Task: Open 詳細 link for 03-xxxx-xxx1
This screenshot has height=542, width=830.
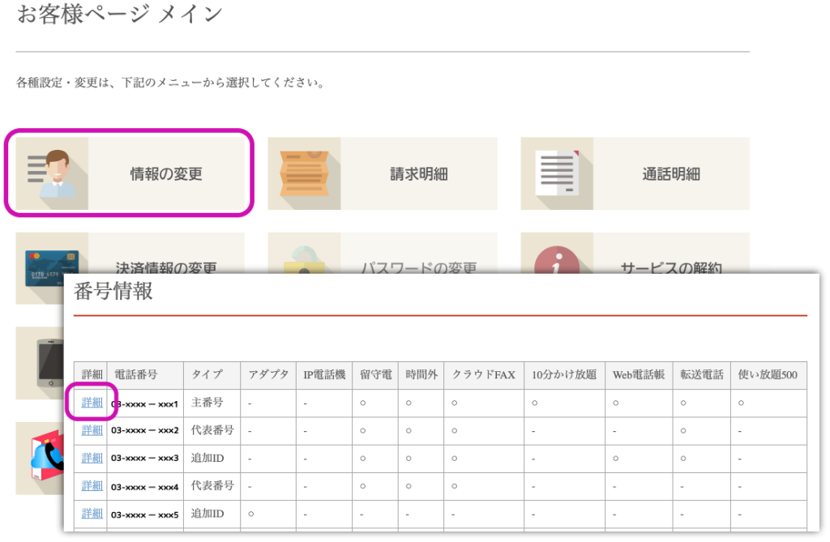Action: [92, 403]
